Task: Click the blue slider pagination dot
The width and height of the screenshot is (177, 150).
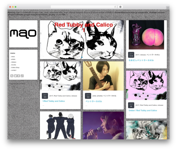Action: [x=82, y=57]
